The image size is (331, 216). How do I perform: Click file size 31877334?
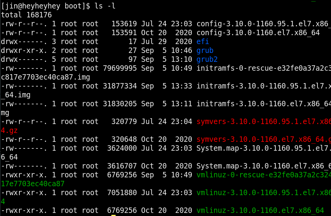(120, 86)
